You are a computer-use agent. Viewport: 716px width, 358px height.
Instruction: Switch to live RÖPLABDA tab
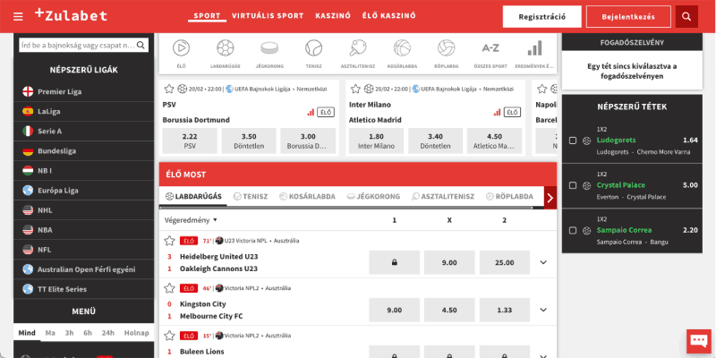pos(509,196)
